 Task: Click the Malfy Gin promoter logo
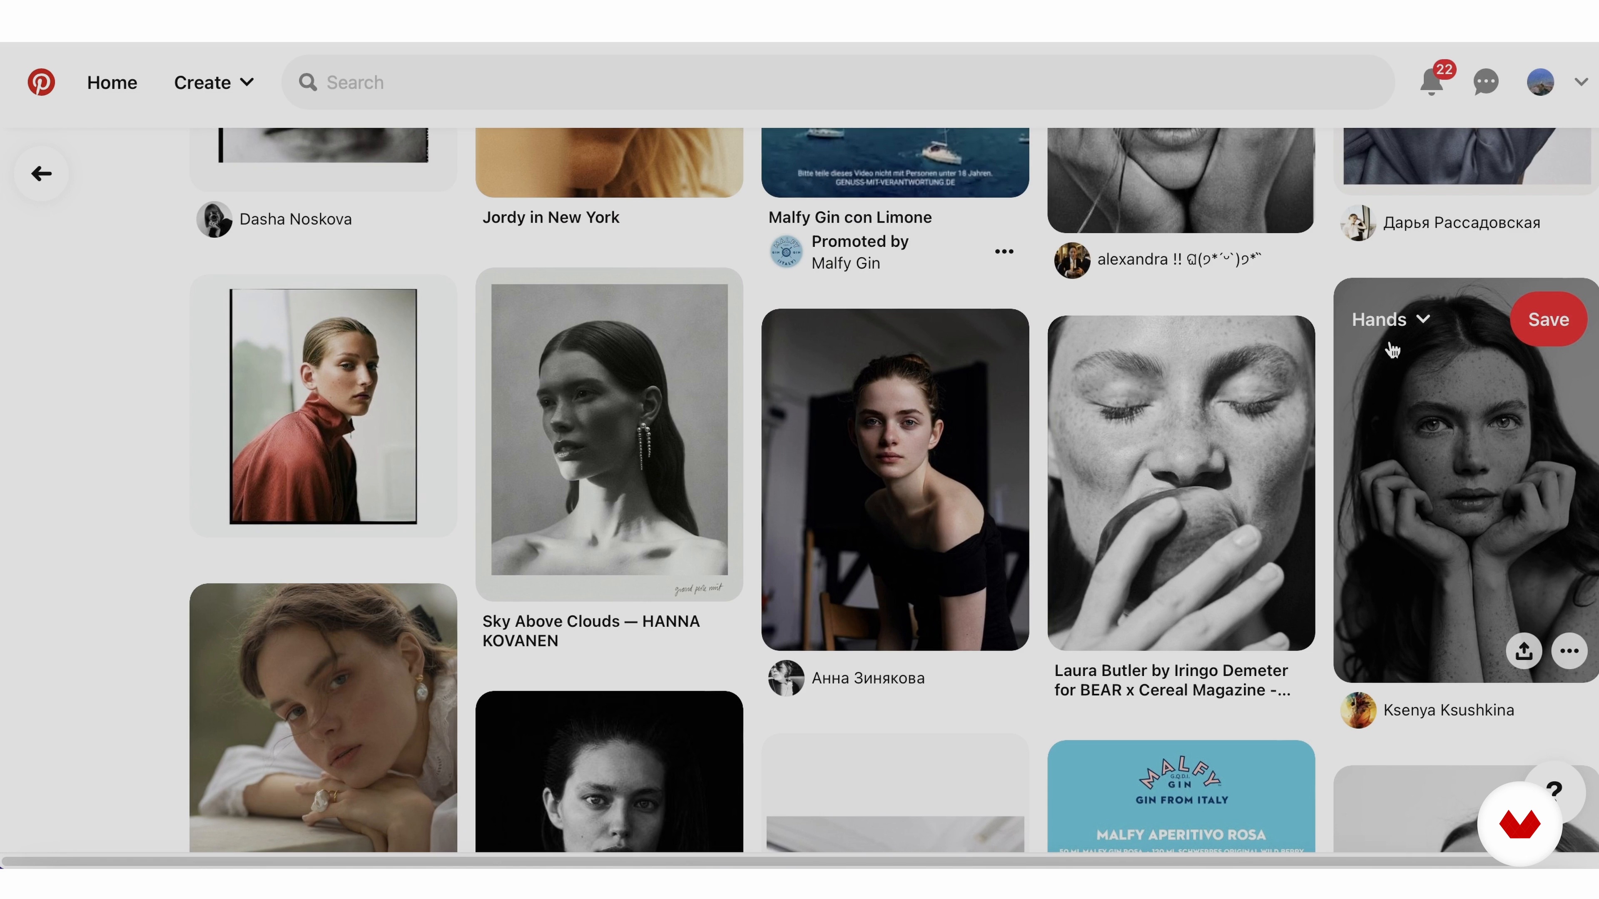786,252
